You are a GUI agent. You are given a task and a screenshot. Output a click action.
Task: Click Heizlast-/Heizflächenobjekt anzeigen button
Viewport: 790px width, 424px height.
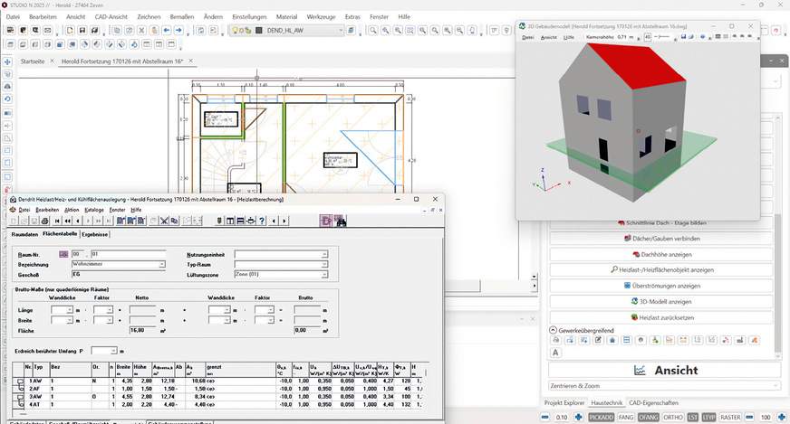click(661, 270)
